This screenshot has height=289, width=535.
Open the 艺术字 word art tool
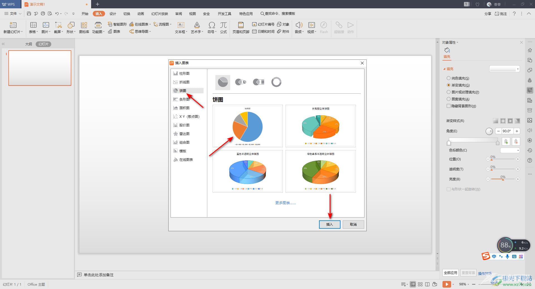click(197, 28)
